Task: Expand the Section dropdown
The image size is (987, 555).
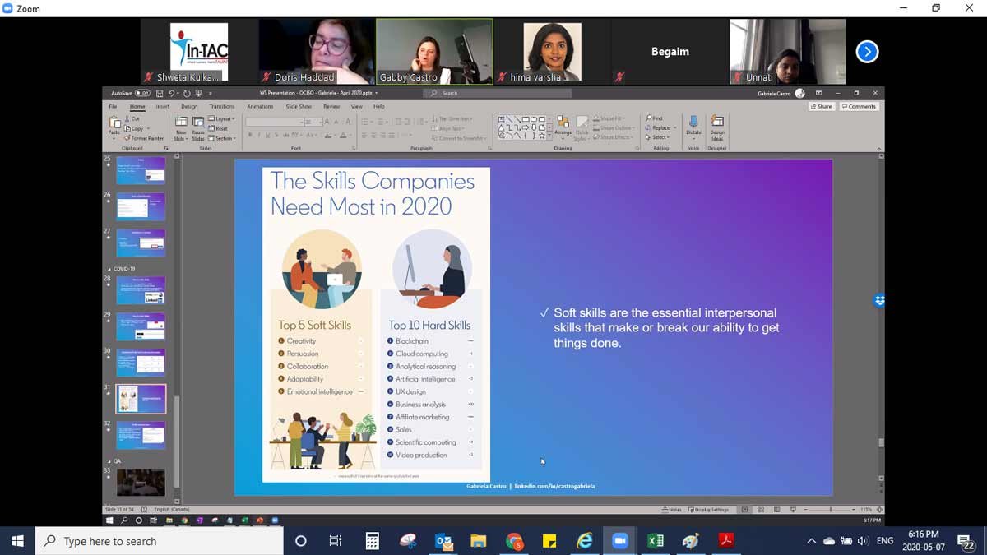Action: [222, 138]
